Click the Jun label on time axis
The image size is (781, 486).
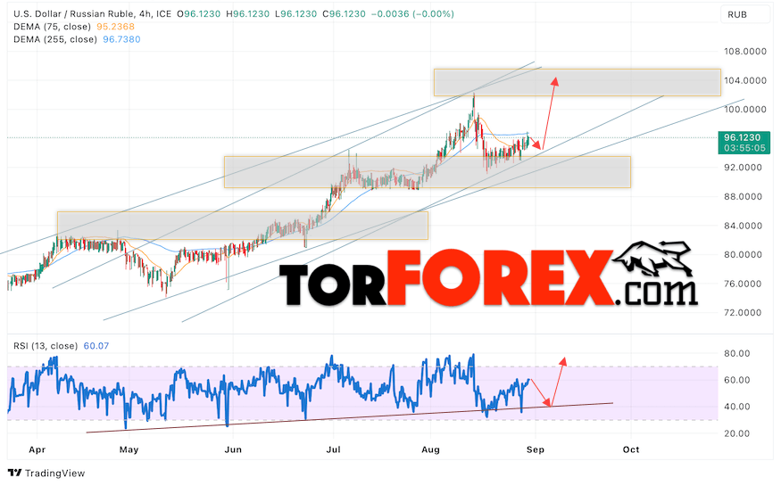click(233, 449)
